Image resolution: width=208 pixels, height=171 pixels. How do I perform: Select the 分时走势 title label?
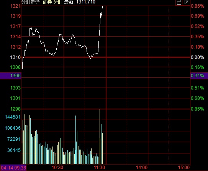(x=31, y=2)
